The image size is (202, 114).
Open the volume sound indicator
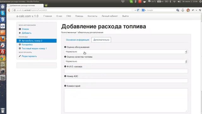(x=179, y=2)
